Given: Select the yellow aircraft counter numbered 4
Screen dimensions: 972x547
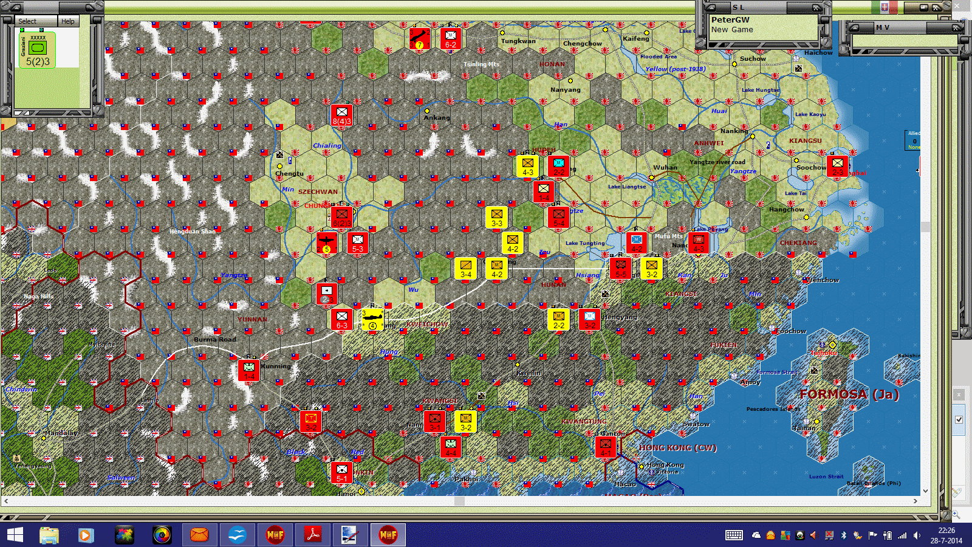Looking at the screenshot, I should click(x=372, y=319).
